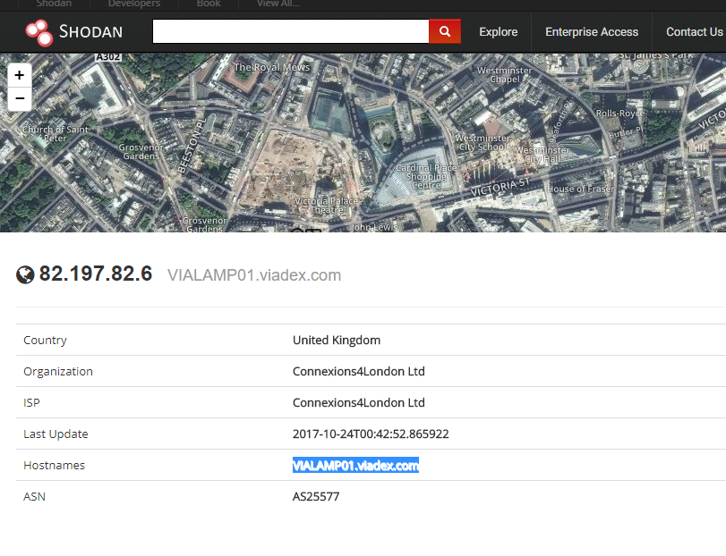726x556 pixels.
Task: Click the ASN row label
Action: click(34, 497)
